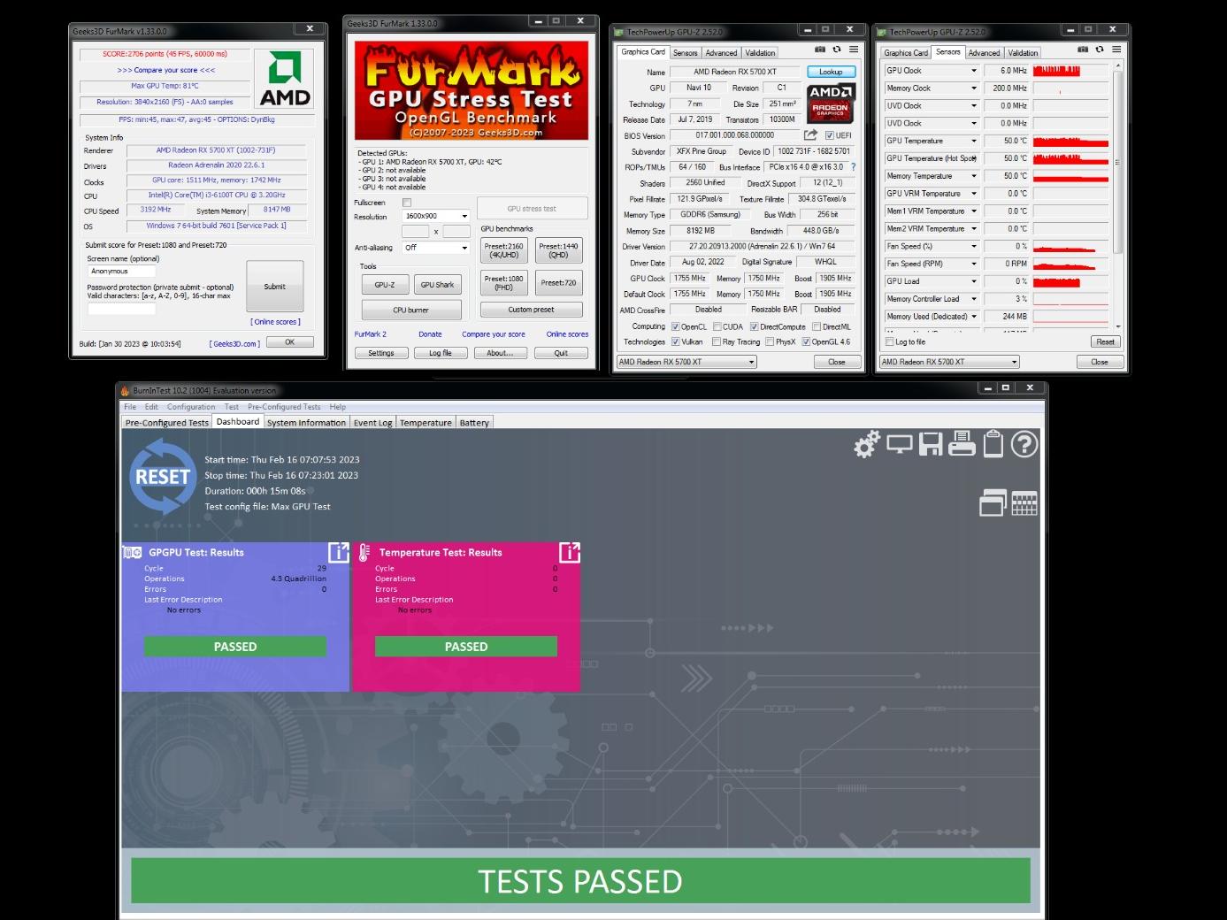The image size is (1227, 920).
Task: Print the report using the printer icon
Action: coord(962,444)
